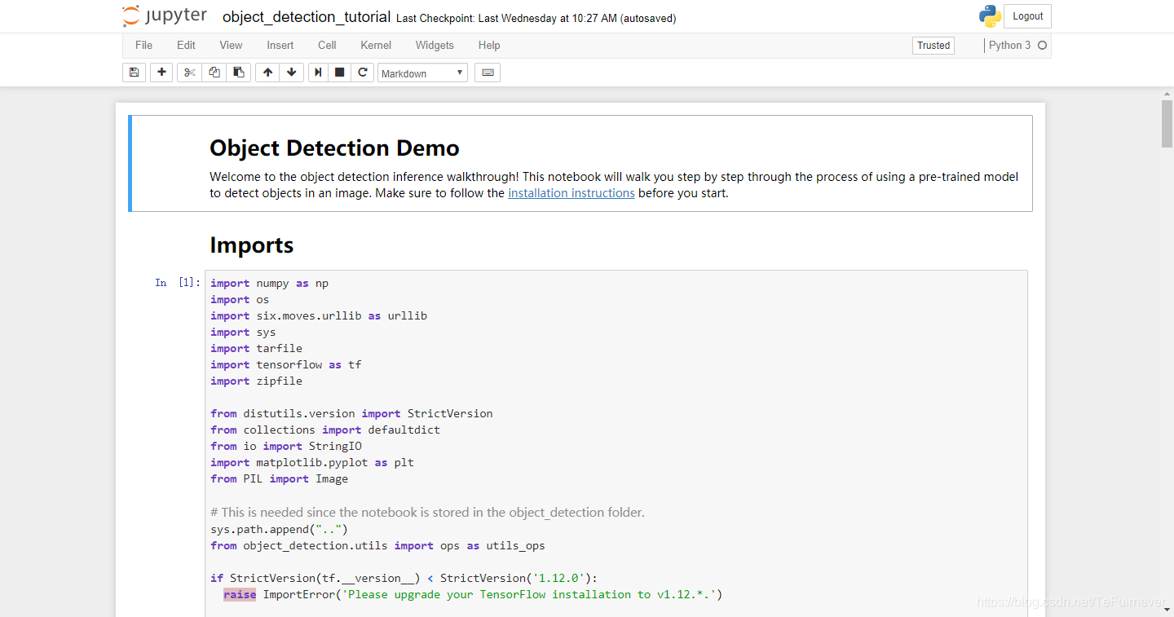The height and width of the screenshot is (617, 1174).
Task: Open the Kernel menu
Action: pyautogui.click(x=376, y=46)
